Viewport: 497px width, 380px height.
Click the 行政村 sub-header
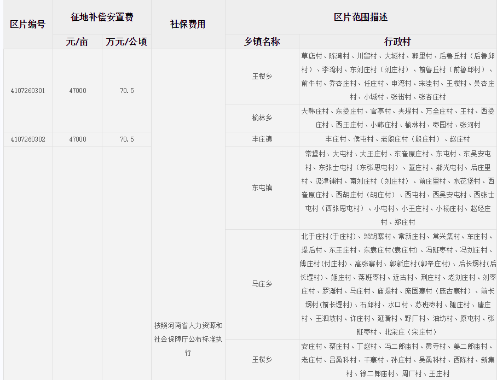[397, 42]
